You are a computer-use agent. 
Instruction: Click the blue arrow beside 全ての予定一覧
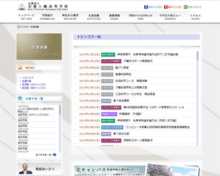point(54,155)
